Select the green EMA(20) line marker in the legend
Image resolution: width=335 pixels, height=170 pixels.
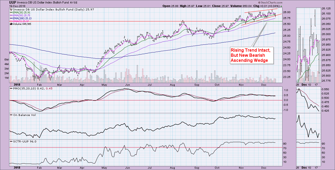tap(11, 12)
